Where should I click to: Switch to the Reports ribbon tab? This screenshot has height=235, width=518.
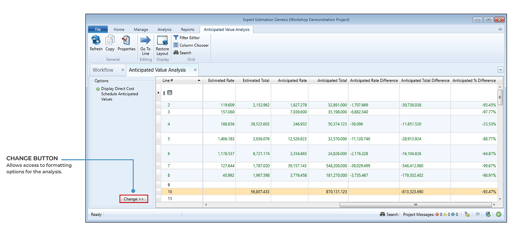tap(187, 30)
